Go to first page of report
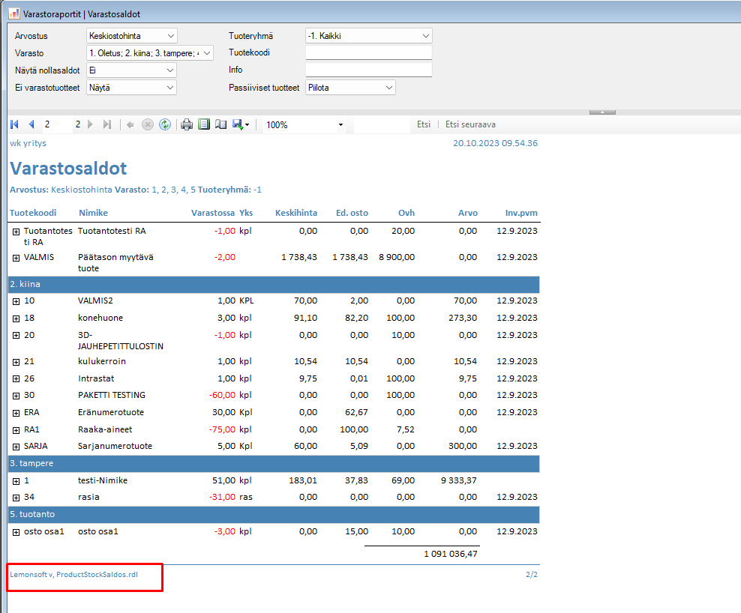The height and width of the screenshot is (613, 741). coord(14,124)
